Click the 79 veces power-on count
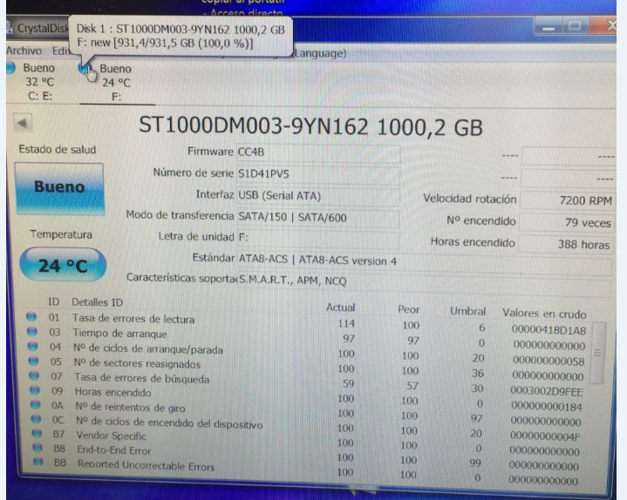The image size is (627, 500). tap(566, 222)
